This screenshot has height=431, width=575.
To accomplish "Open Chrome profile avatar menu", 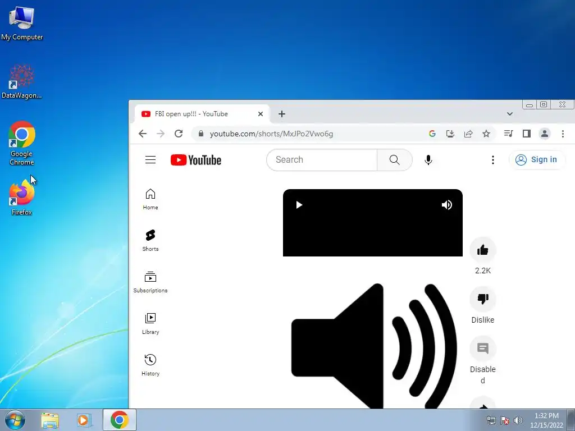I will (545, 134).
